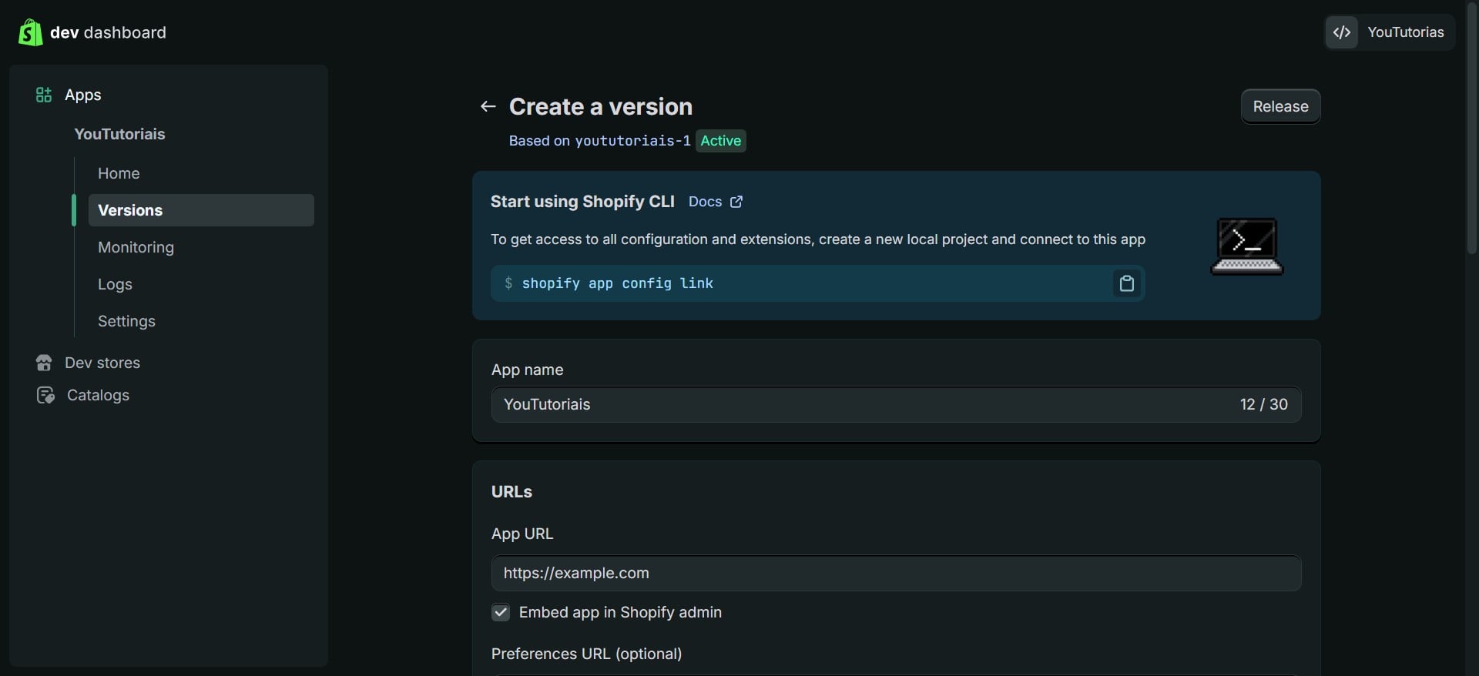Click the yoututoriais-1 version name
The height and width of the screenshot is (676, 1479).
click(632, 141)
